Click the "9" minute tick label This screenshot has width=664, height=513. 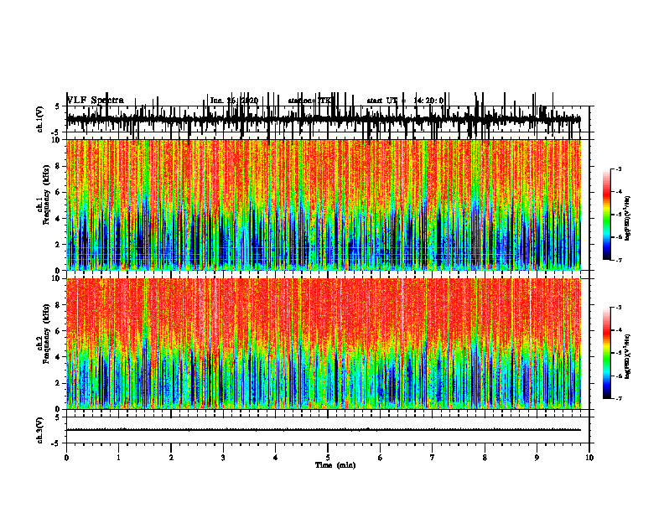click(x=537, y=458)
